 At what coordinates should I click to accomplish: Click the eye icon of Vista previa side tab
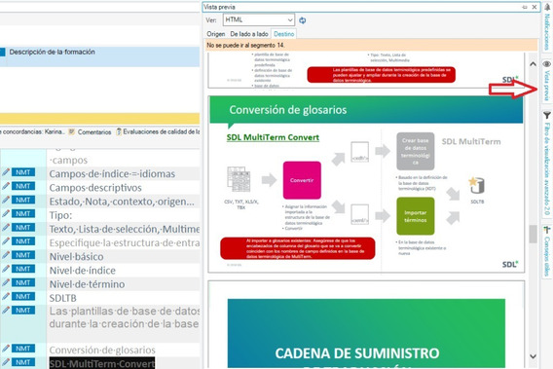click(x=547, y=64)
